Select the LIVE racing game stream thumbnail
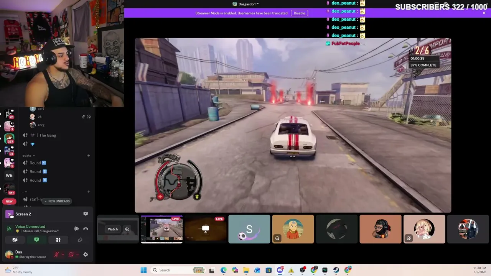Screen dimensions: 491x276 [161, 229]
